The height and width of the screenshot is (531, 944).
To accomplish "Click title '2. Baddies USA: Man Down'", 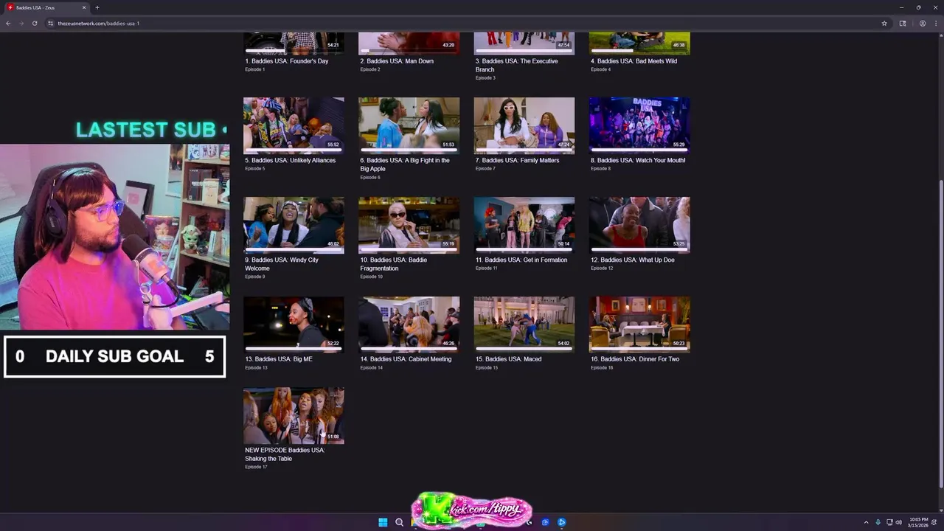I will pyautogui.click(x=397, y=61).
